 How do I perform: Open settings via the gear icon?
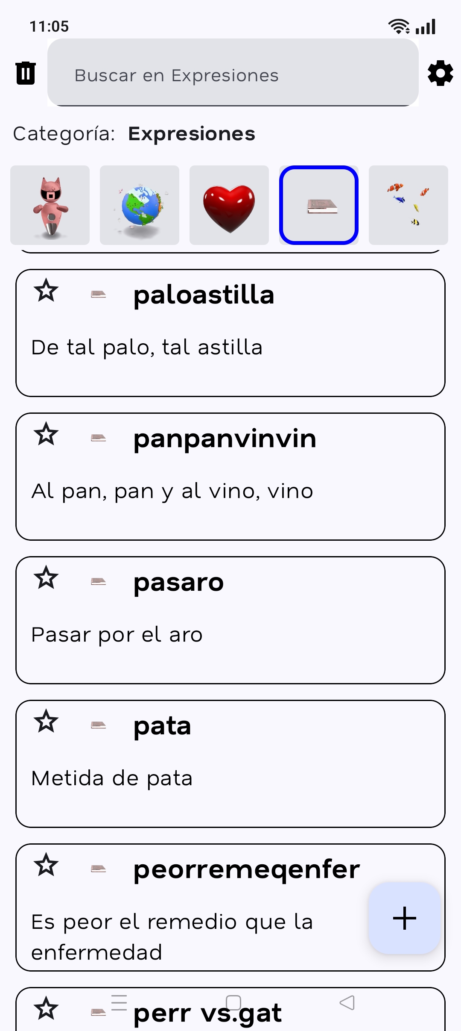coord(440,73)
